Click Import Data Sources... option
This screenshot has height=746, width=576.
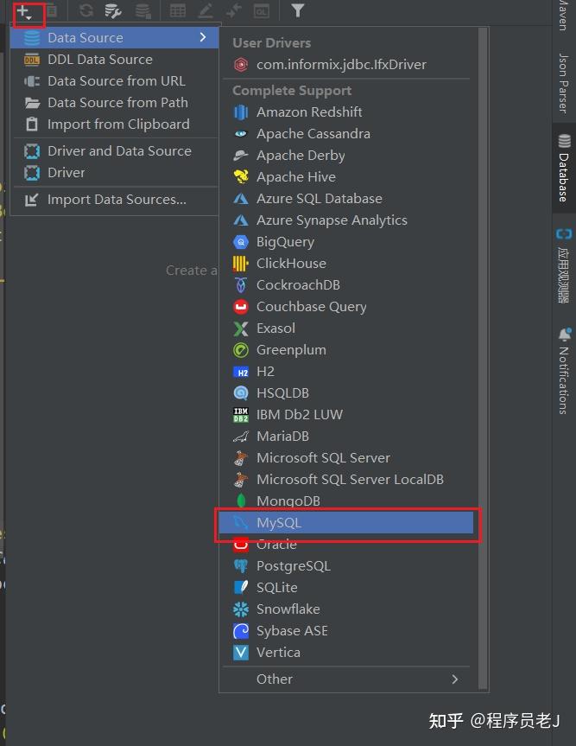[x=117, y=200]
